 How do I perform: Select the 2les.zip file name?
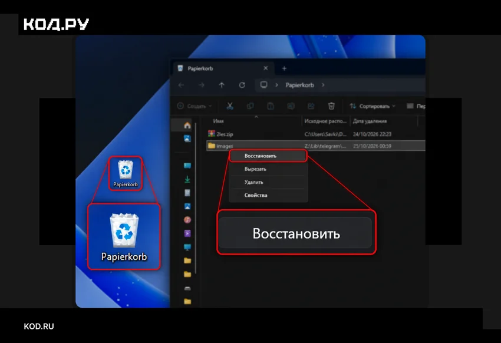pyautogui.click(x=225, y=134)
